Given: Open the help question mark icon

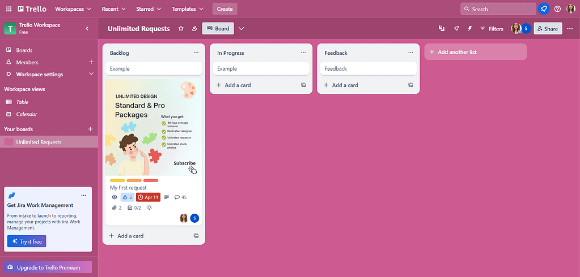Looking at the screenshot, I should point(557,9).
